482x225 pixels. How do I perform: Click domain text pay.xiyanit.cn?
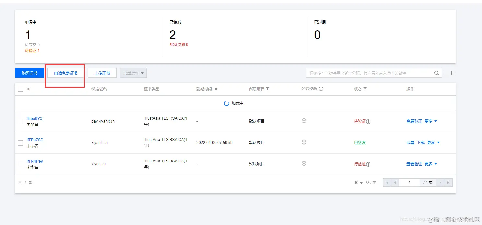(103, 121)
